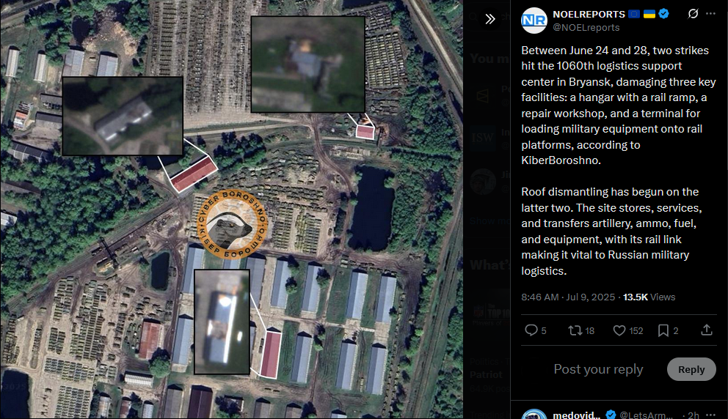Viewport: 728px width, 419px height.
Task: Click the repost icon with 18 reposts
Action: pos(575,330)
